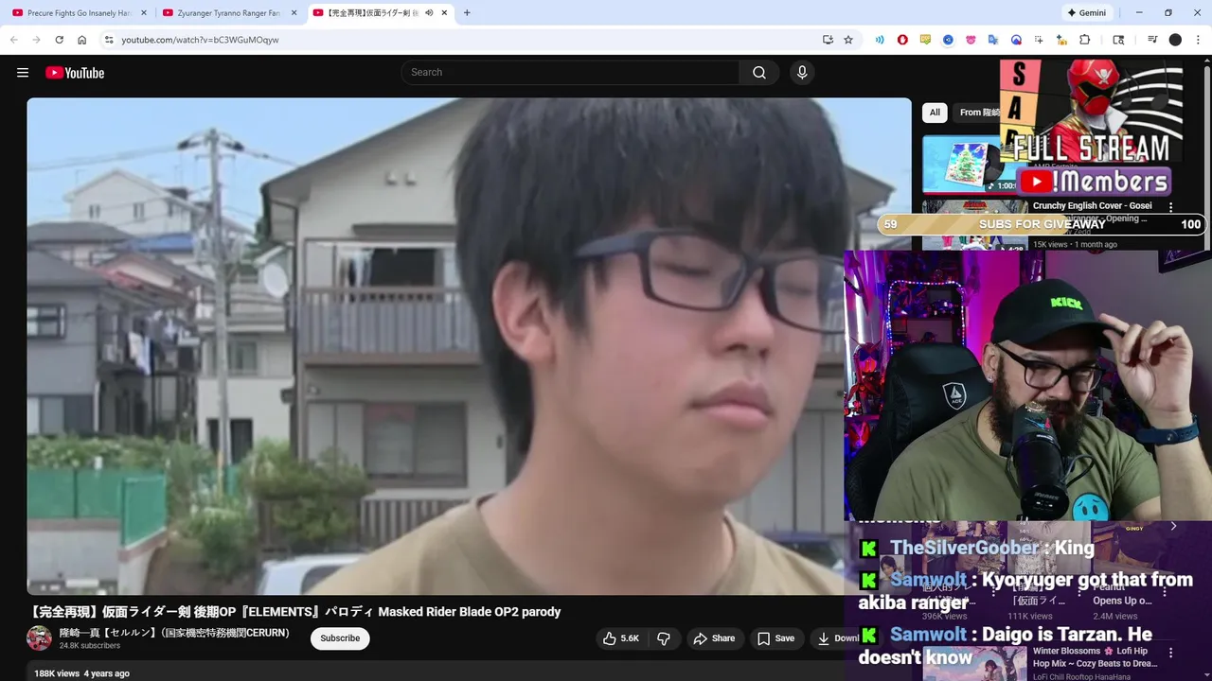
Task: Open the uploader channel avatar
Action: tap(39, 638)
